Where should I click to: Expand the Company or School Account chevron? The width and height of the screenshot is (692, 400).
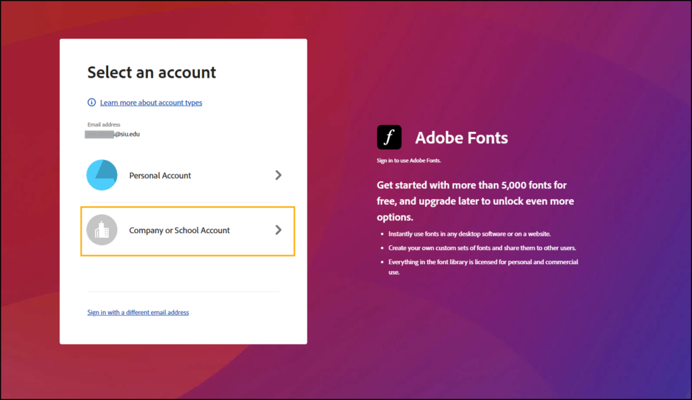tap(278, 230)
